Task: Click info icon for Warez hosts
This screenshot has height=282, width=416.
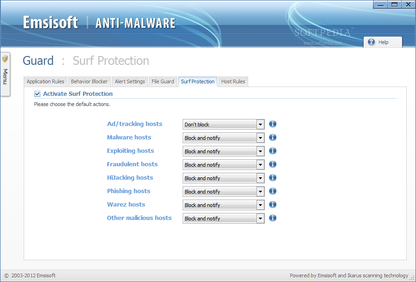Action: tap(273, 204)
